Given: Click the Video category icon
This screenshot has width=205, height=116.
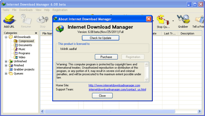Looking at the screenshot, I should pos(16,57).
